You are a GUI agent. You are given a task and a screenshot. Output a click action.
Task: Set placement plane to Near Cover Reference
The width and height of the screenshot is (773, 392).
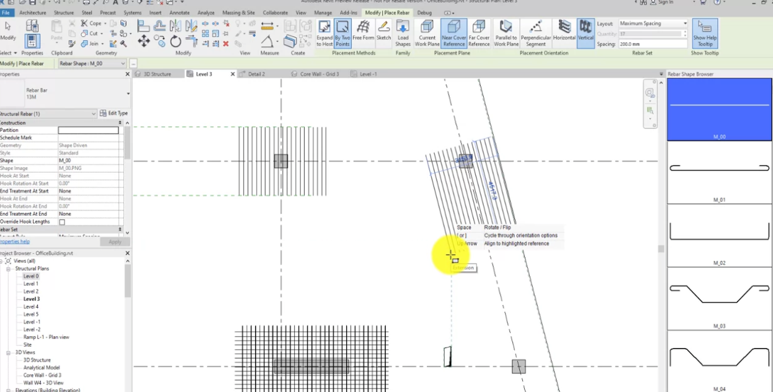coord(454,33)
